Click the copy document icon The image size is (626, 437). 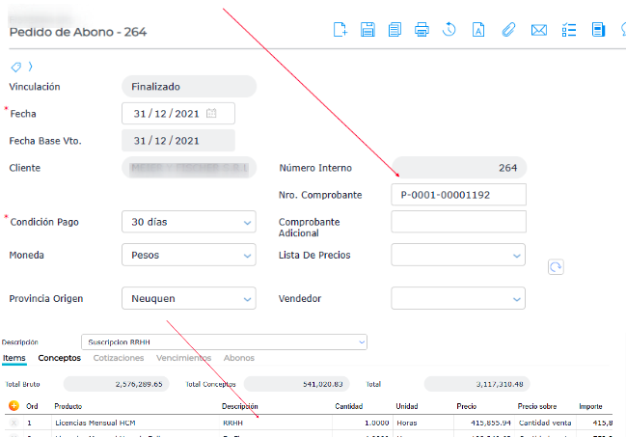(x=395, y=30)
